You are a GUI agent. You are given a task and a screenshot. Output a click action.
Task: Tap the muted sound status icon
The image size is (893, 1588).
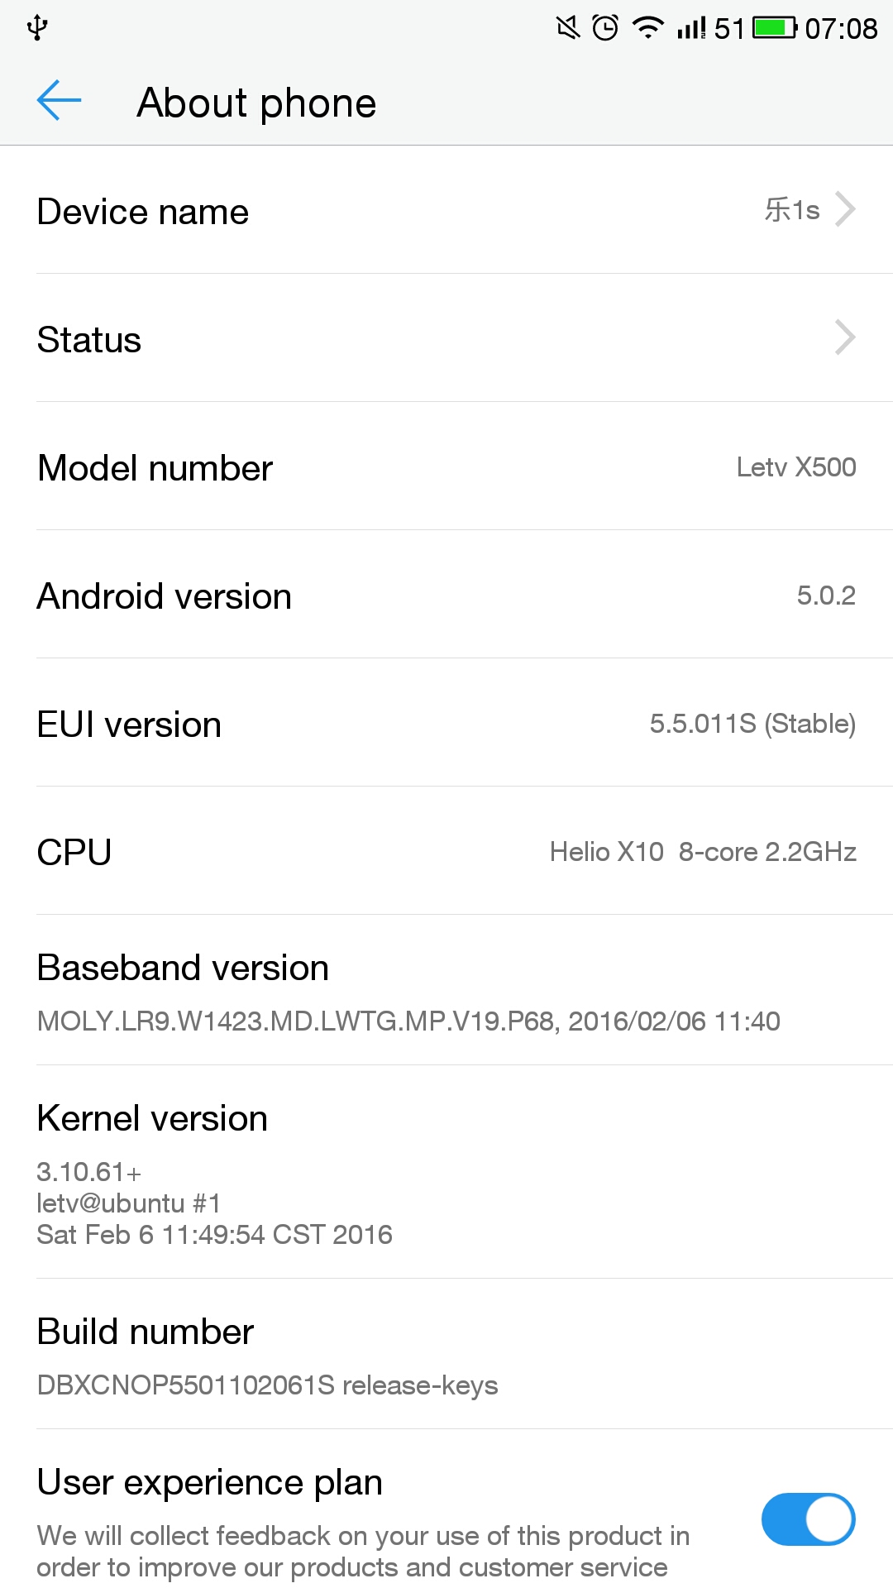[x=568, y=28]
